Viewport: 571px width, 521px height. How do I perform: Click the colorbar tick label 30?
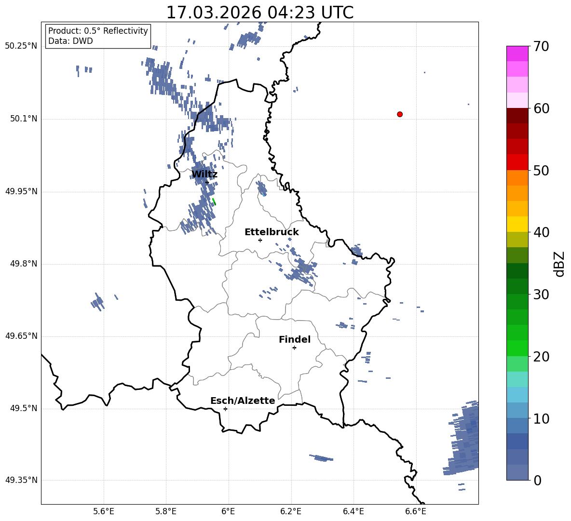[x=541, y=294]
